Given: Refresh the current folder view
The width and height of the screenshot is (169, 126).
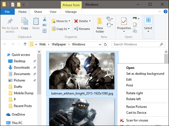Looking at the screenshot, I should click(105, 44).
